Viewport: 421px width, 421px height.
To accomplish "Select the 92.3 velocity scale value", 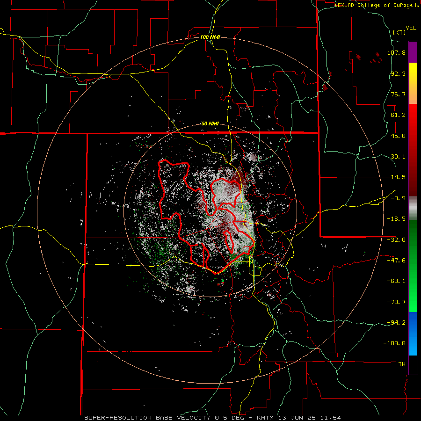I will coord(398,73).
